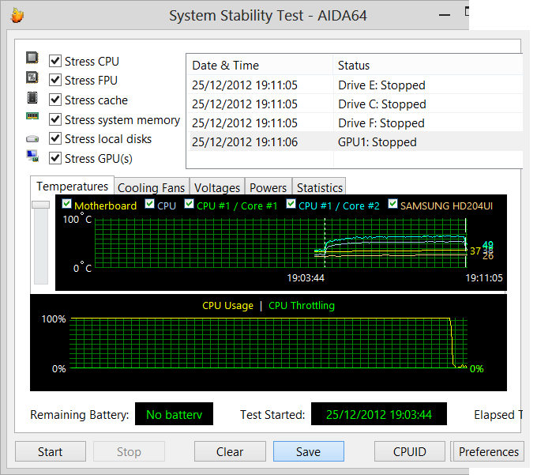Open the CPUID panel button
537x475 pixels.
tap(409, 451)
